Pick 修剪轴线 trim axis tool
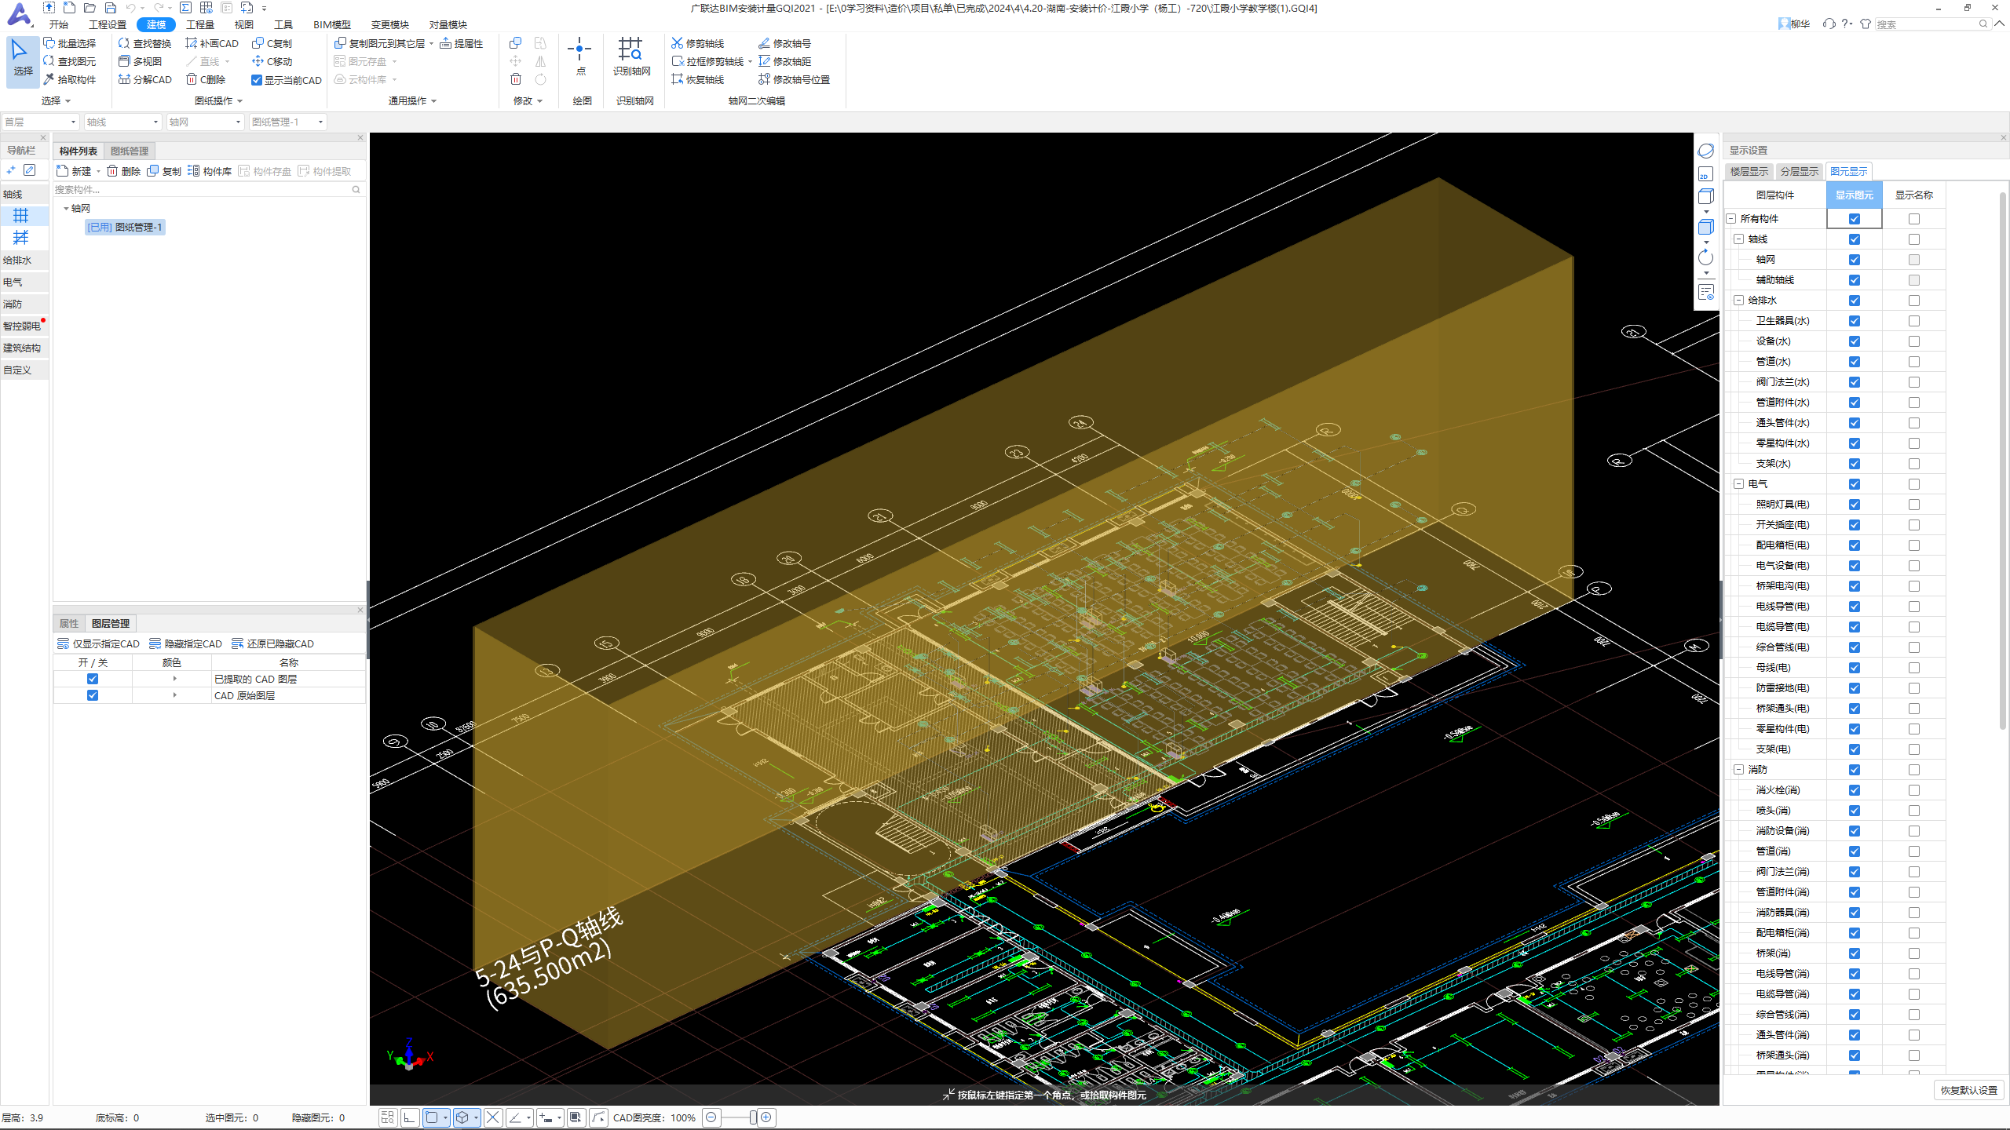 click(697, 43)
